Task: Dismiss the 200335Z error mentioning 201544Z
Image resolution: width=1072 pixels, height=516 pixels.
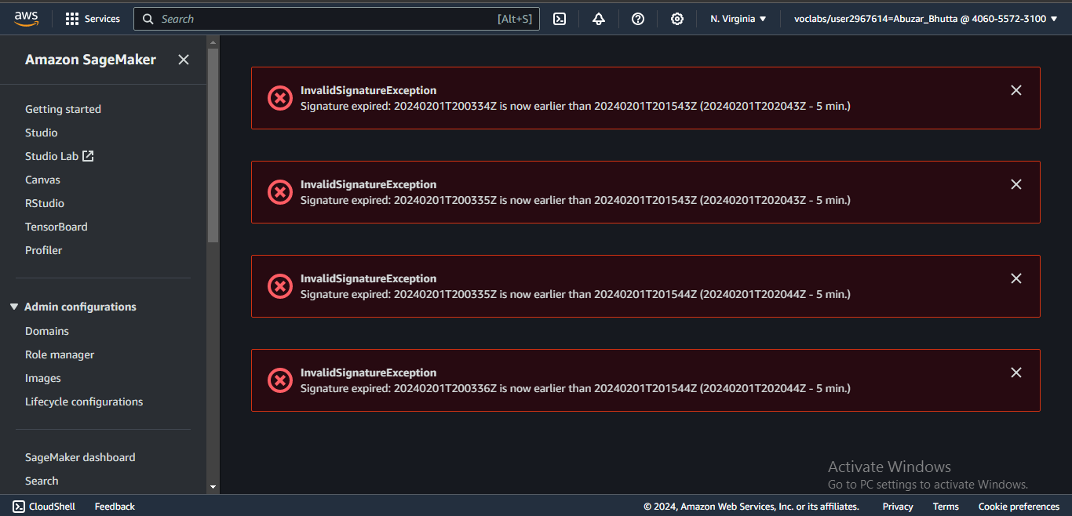Action: pyautogui.click(x=1016, y=278)
